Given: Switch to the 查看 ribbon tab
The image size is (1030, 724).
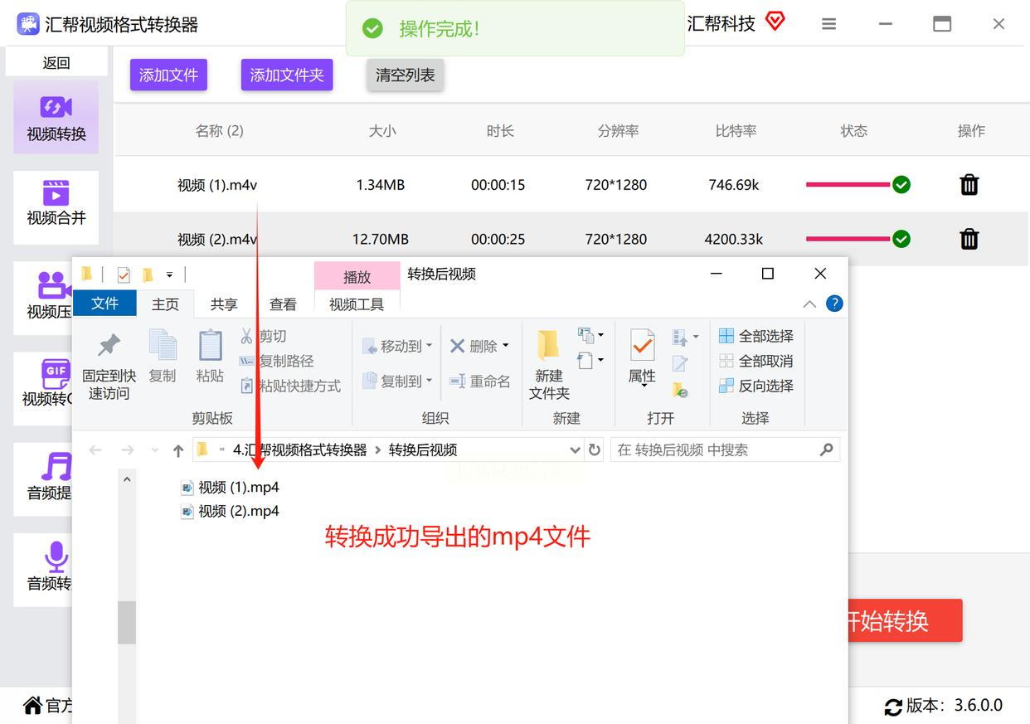Looking at the screenshot, I should point(283,304).
